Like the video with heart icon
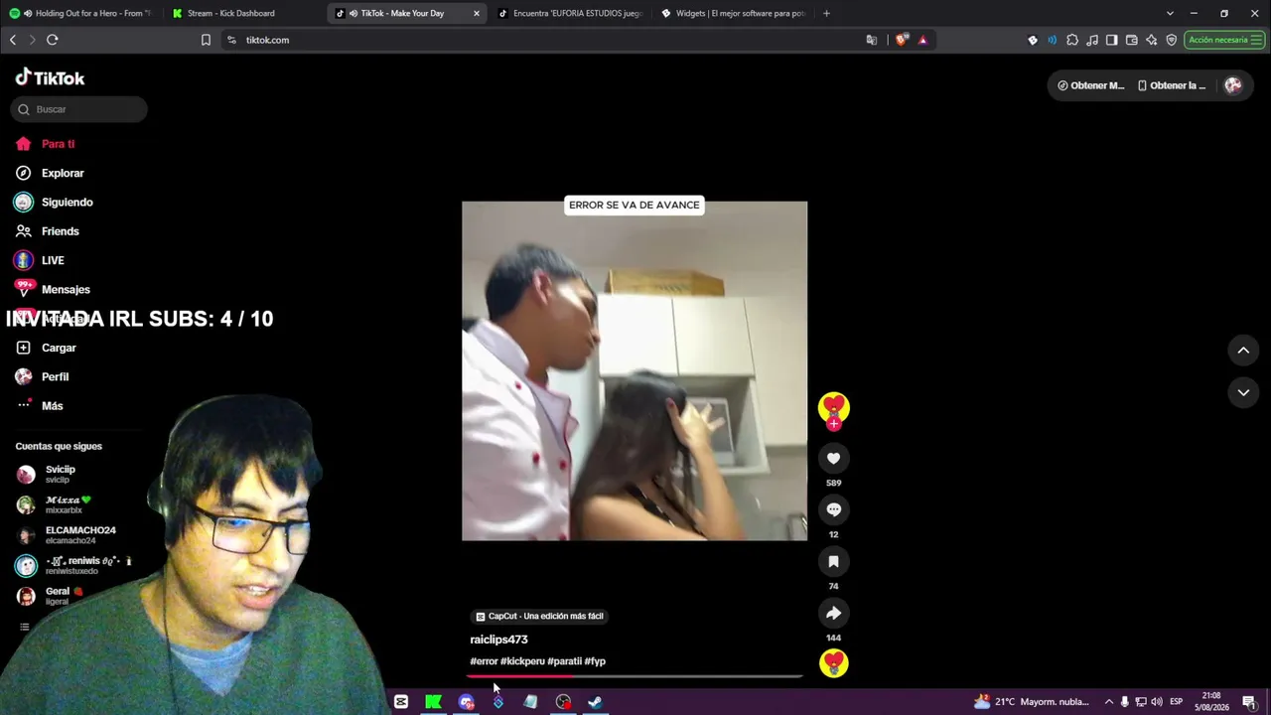The image size is (1271, 715). pyautogui.click(x=833, y=458)
